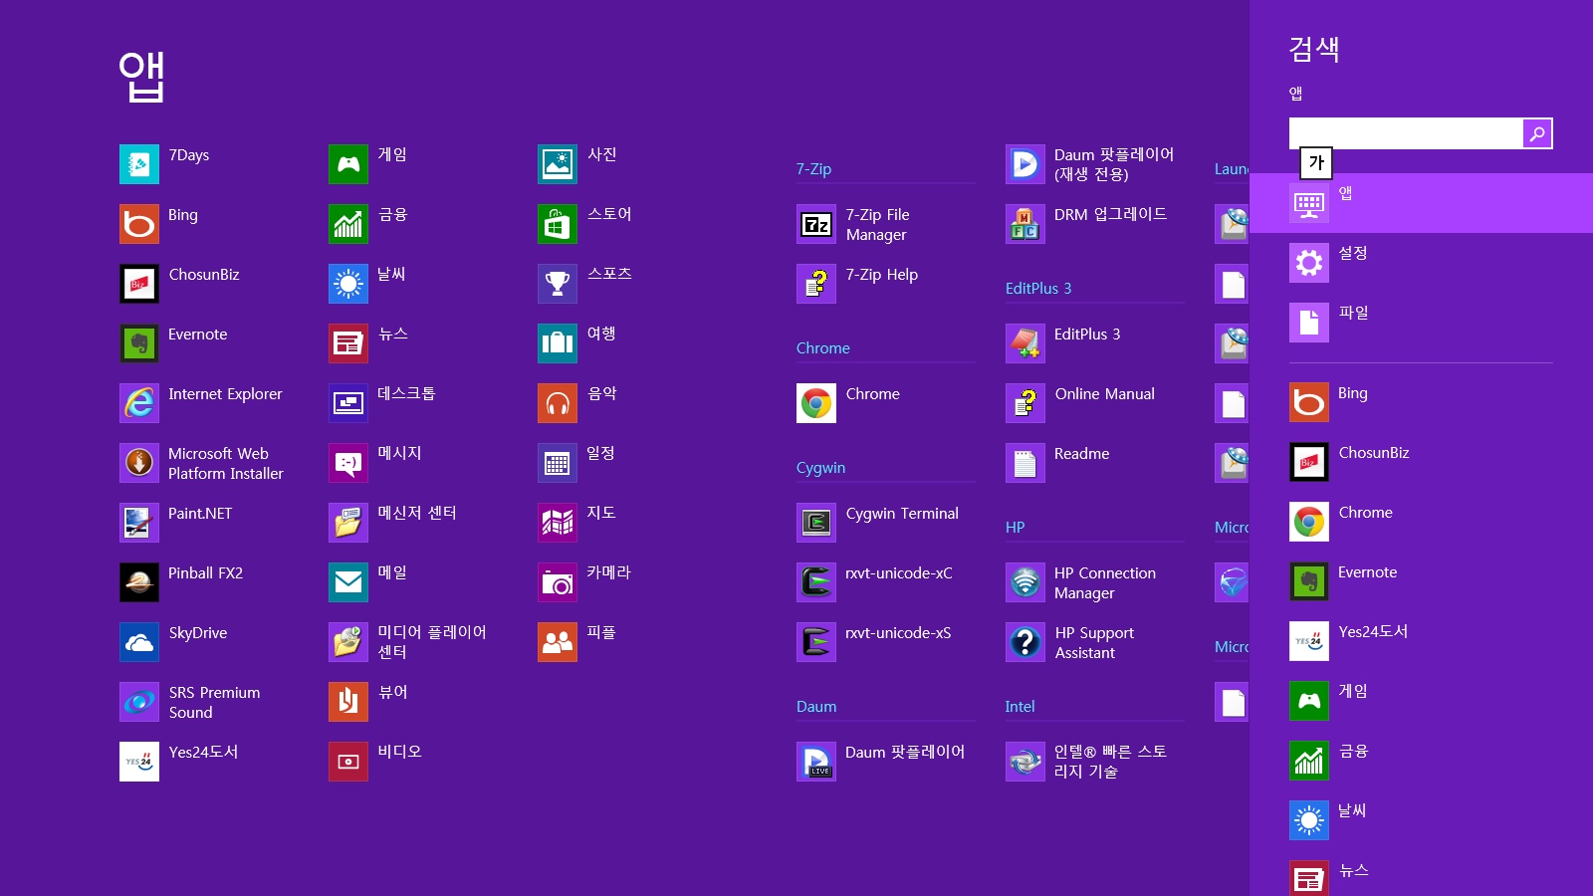Select 앱 search category
1593x896 pixels.
pyautogui.click(x=1421, y=203)
